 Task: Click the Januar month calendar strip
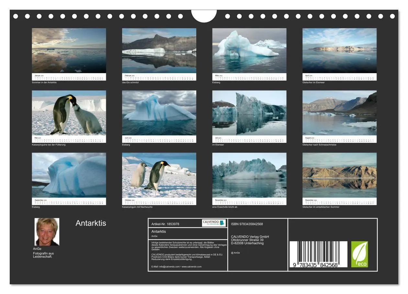click(x=69, y=77)
